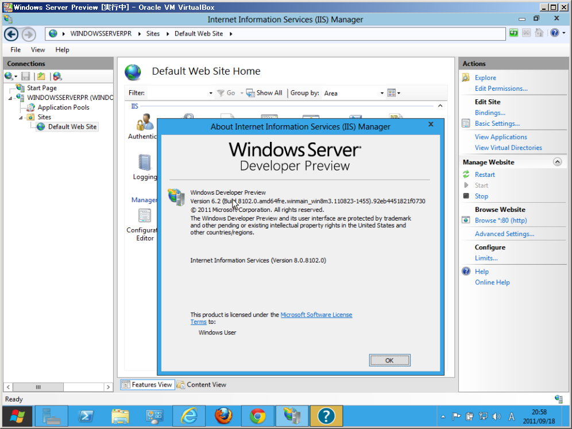Screen dimensions: 572x429
Task: Click the Restart website action
Action: (484, 175)
